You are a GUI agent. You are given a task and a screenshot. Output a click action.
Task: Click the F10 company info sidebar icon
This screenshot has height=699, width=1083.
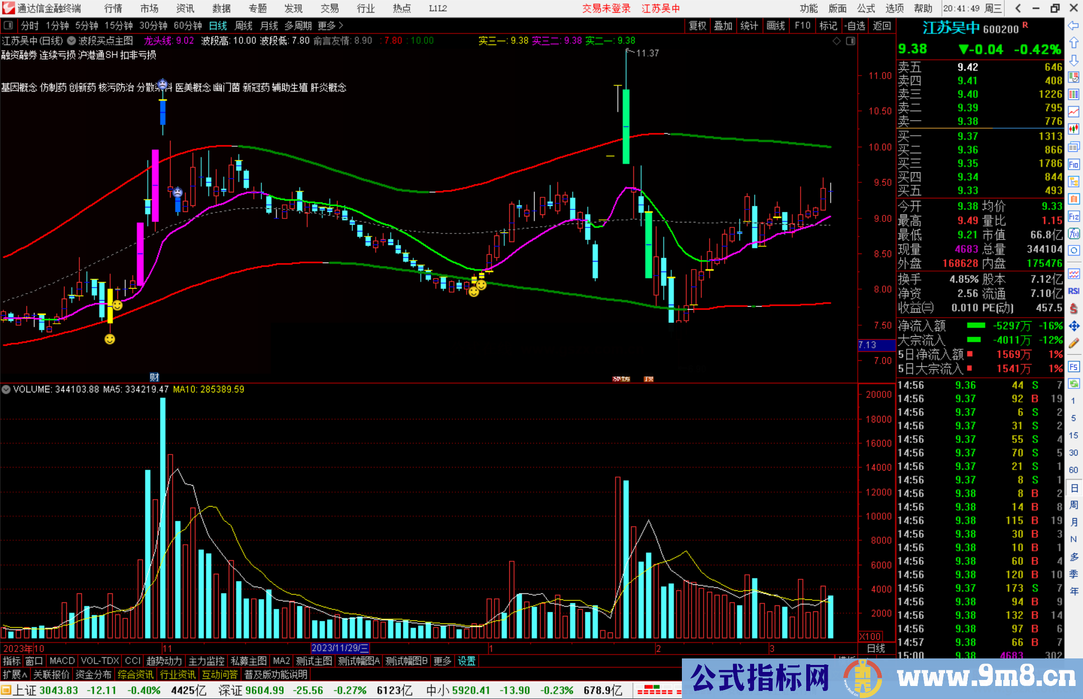(1073, 164)
